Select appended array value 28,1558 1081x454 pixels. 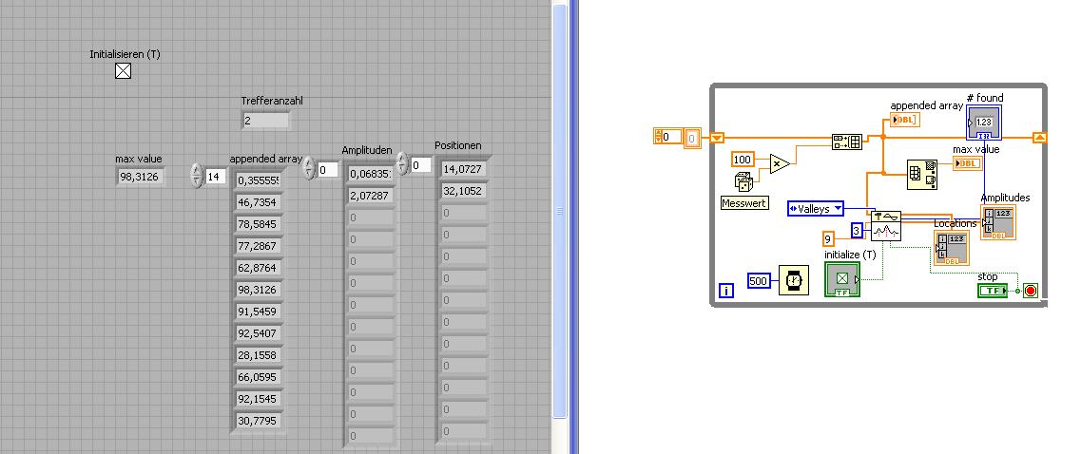pyautogui.click(x=259, y=355)
